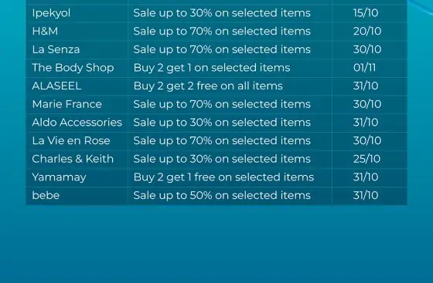Viewport: 433px width, 283px height.
Task: Click the Charles & Keith store name
Action: 73,159
